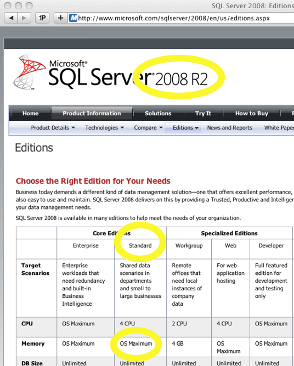The image size is (294, 366).
Task: Open the News and Reports link
Action: point(230,128)
